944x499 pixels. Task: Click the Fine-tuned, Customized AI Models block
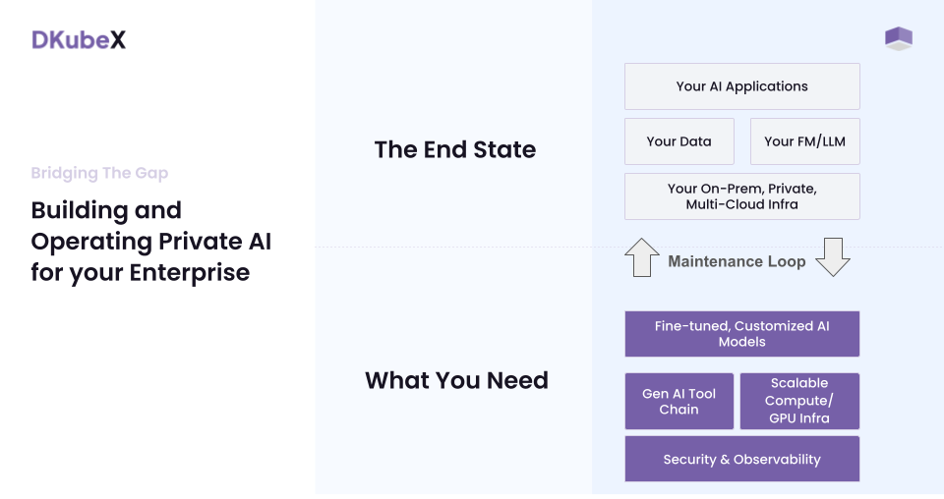(741, 334)
